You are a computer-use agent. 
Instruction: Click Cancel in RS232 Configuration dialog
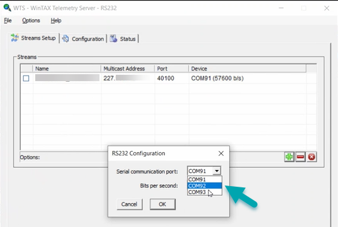[x=130, y=204]
